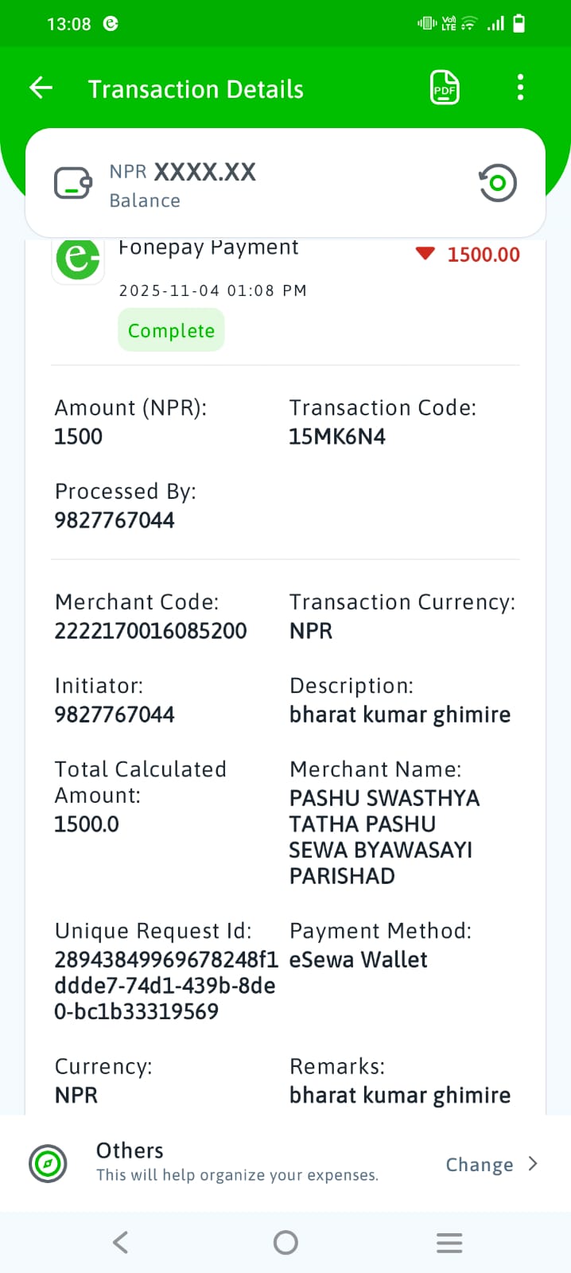Reveal balance with the refresh eye icon
The width and height of the screenshot is (571, 1273).
[x=498, y=183]
